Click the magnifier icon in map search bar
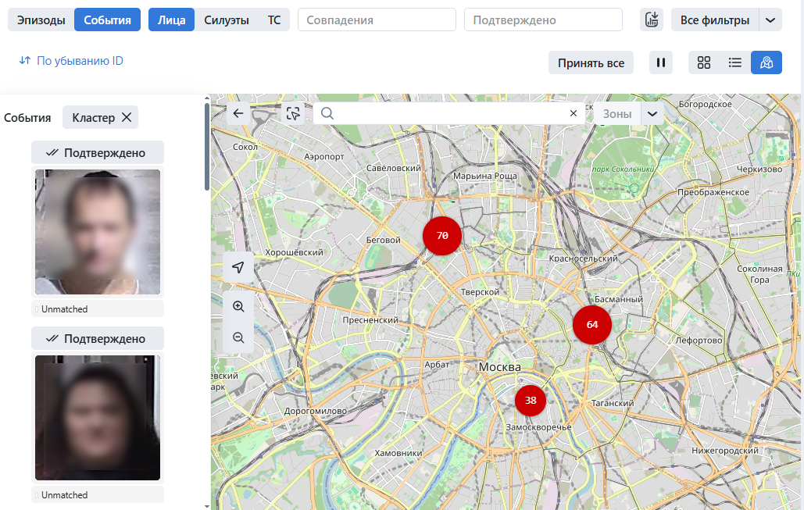Image resolution: width=804 pixels, height=510 pixels. (x=327, y=113)
